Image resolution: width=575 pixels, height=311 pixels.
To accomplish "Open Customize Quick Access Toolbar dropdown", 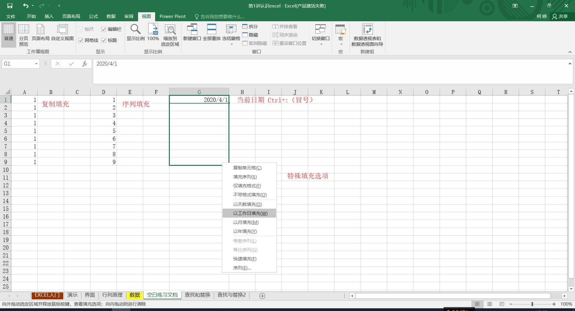I will click(59, 6).
